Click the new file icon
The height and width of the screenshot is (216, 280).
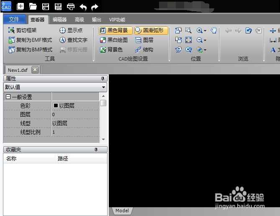point(20,7)
